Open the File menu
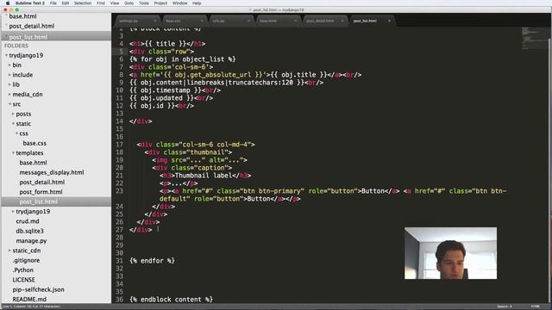The width and height of the screenshot is (552, 310). coord(53,3)
